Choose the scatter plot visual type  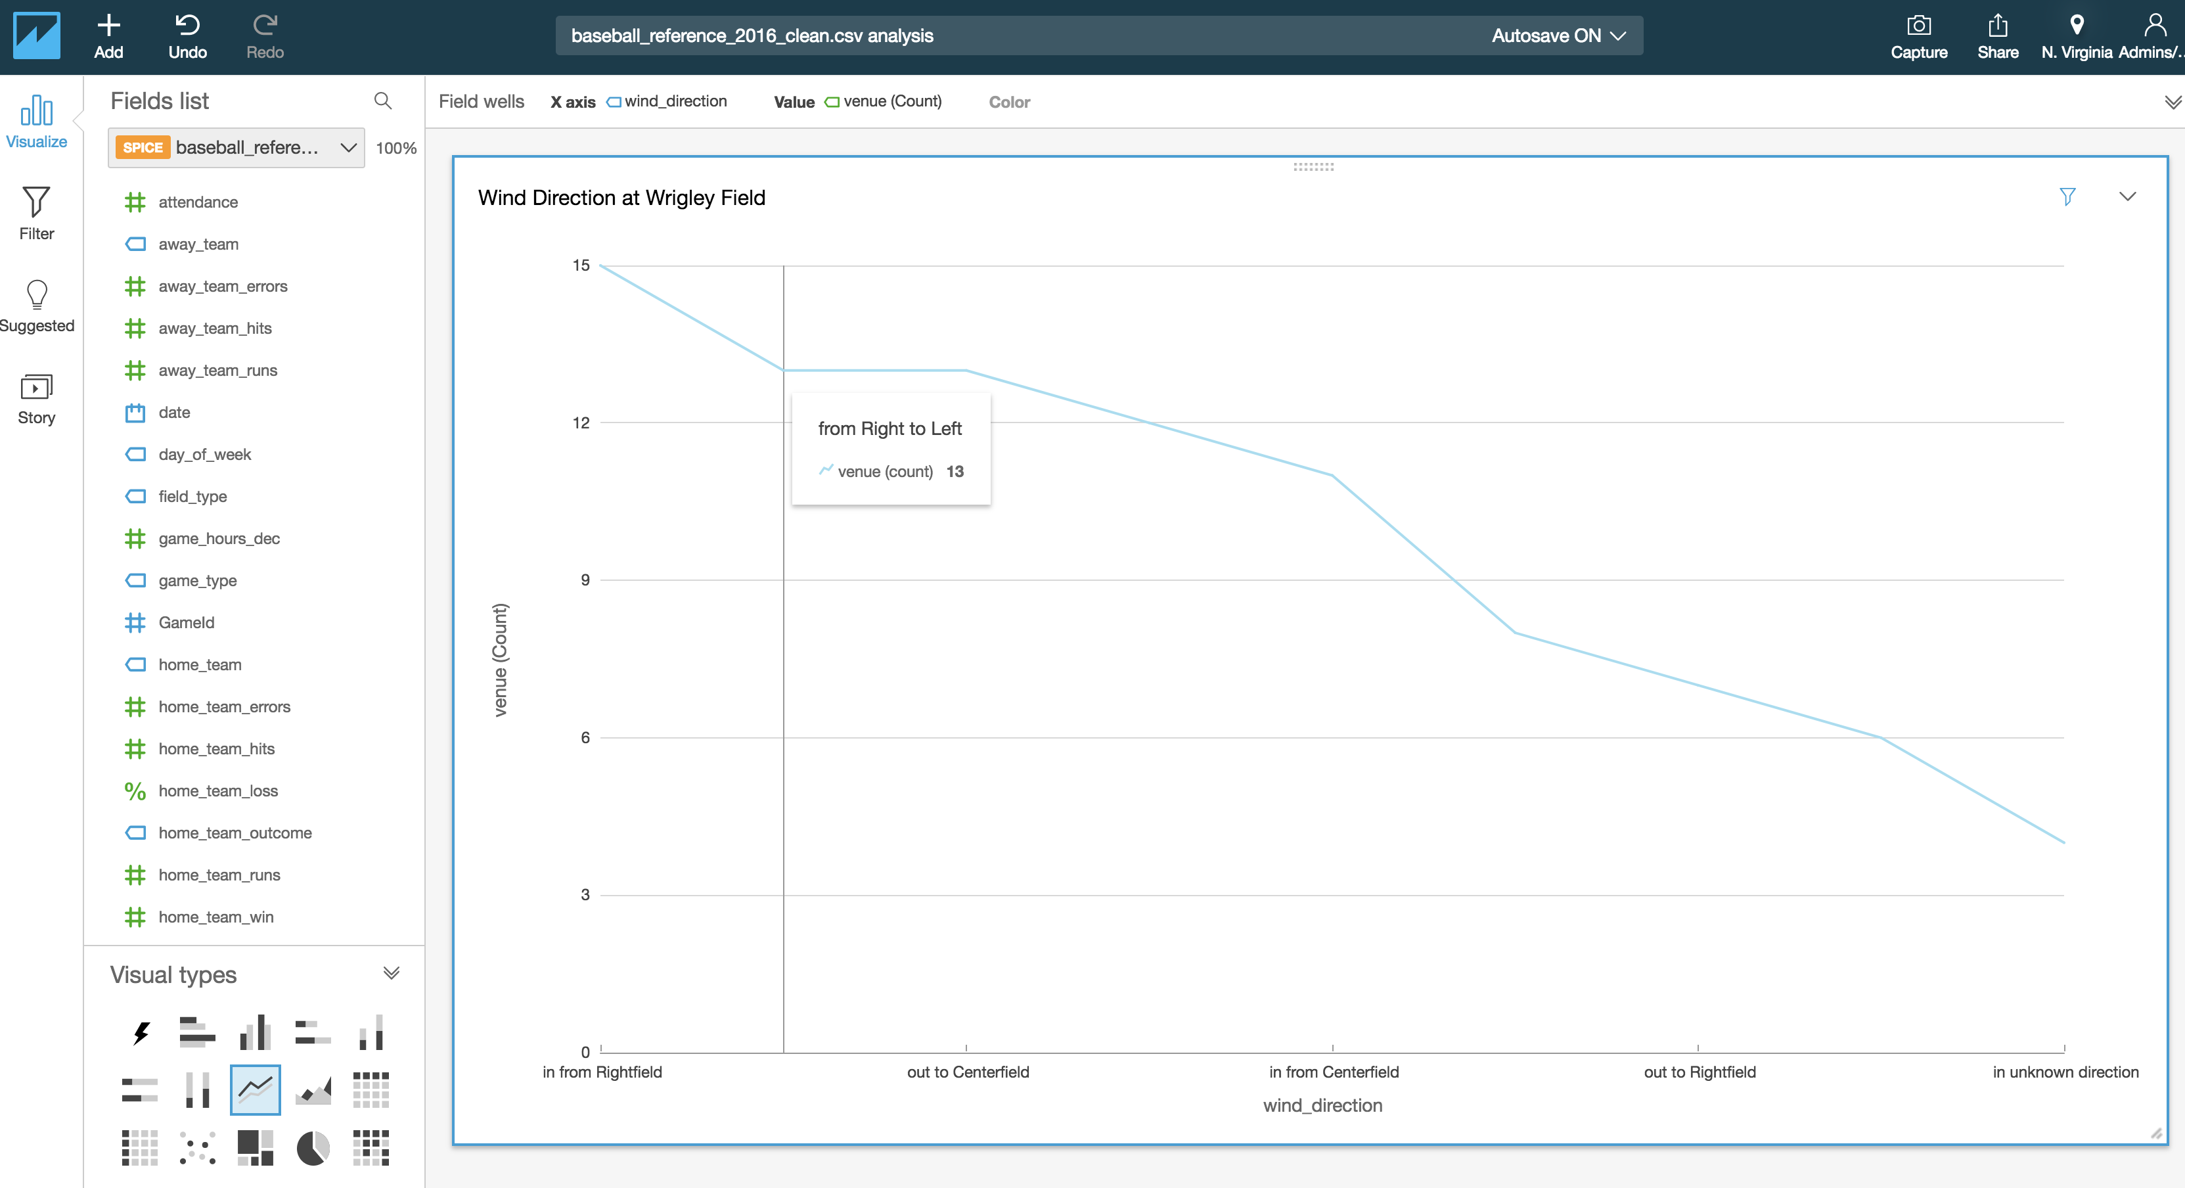198,1148
